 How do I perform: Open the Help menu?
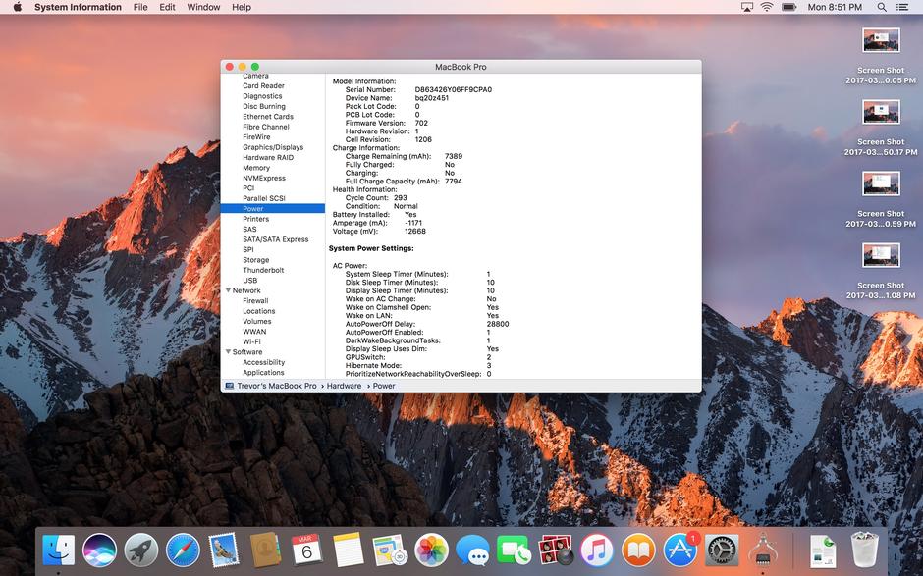242,7
